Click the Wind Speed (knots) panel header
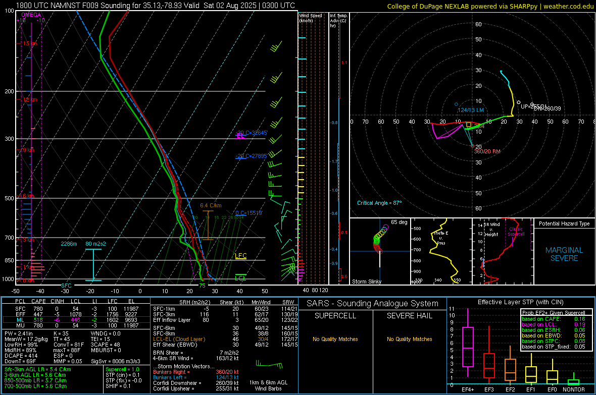Viewport: 596px width, 395px height. 311,18
